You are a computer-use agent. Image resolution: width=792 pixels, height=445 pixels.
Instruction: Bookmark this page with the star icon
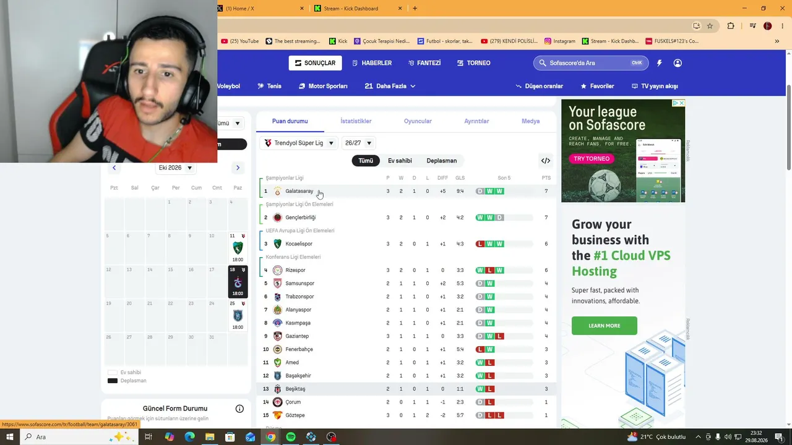(710, 26)
